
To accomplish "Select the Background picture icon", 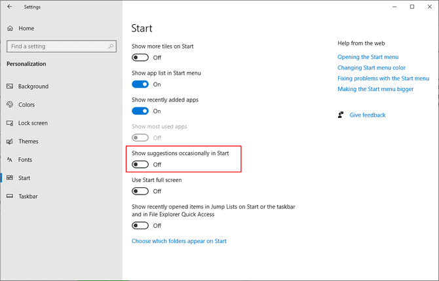I will coord(10,86).
